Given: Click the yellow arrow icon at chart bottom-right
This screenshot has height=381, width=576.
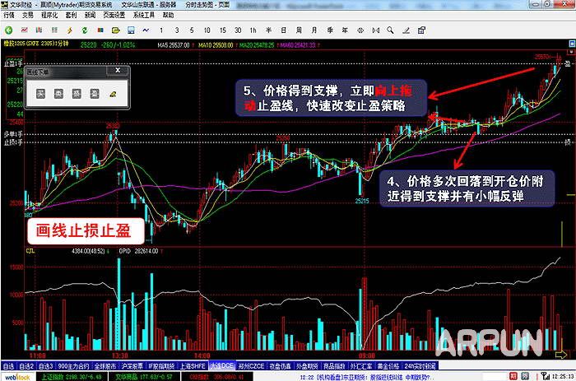Looking at the screenshot, I should coord(561,355).
